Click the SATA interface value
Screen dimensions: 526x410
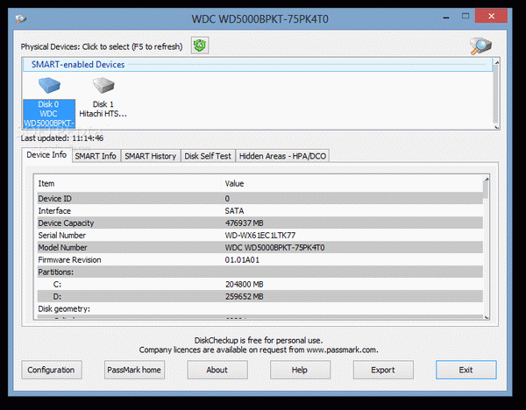(x=234, y=211)
